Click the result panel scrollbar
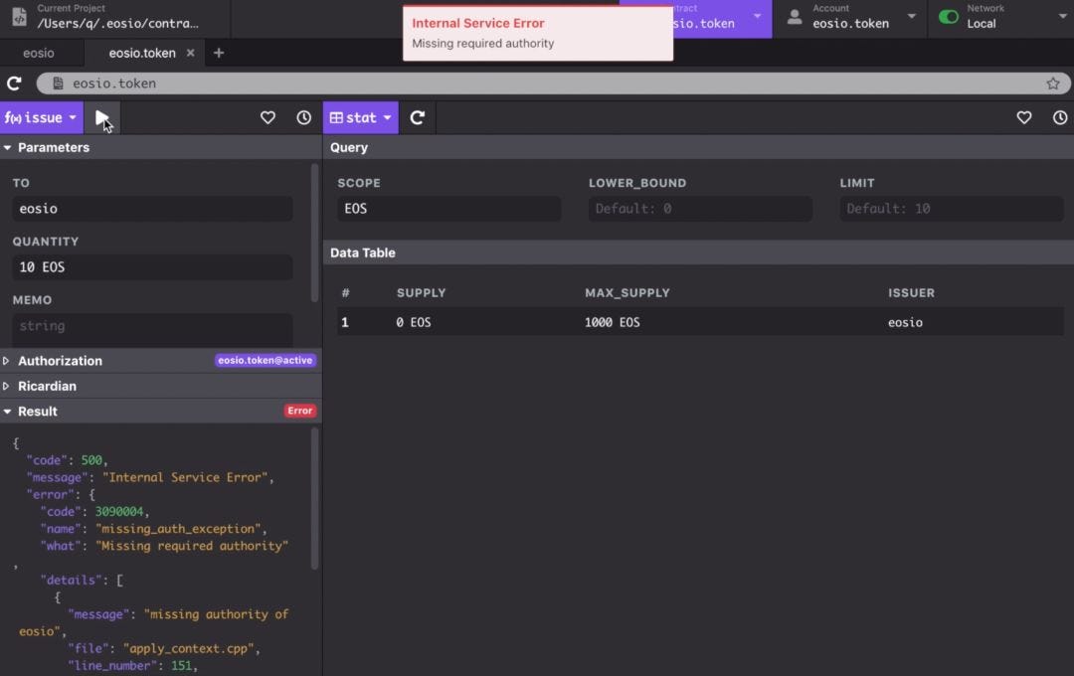Screen dimensions: 1074x676 click(x=314, y=499)
